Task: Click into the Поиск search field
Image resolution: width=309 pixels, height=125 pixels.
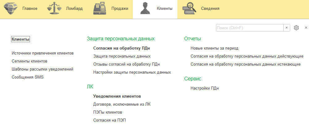Action: (249, 28)
